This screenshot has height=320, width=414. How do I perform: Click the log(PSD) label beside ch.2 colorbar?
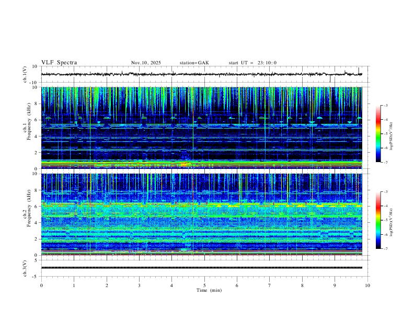pyautogui.click(x=392, y=223)
